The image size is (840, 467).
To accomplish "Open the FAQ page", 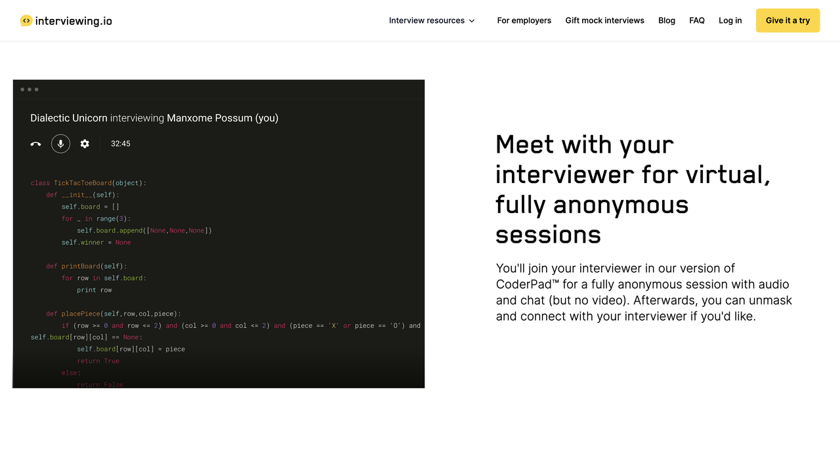I will pos(697,20).
